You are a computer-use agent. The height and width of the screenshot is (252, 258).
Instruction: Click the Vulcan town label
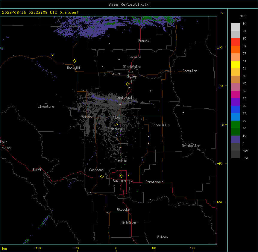(163, 237)
